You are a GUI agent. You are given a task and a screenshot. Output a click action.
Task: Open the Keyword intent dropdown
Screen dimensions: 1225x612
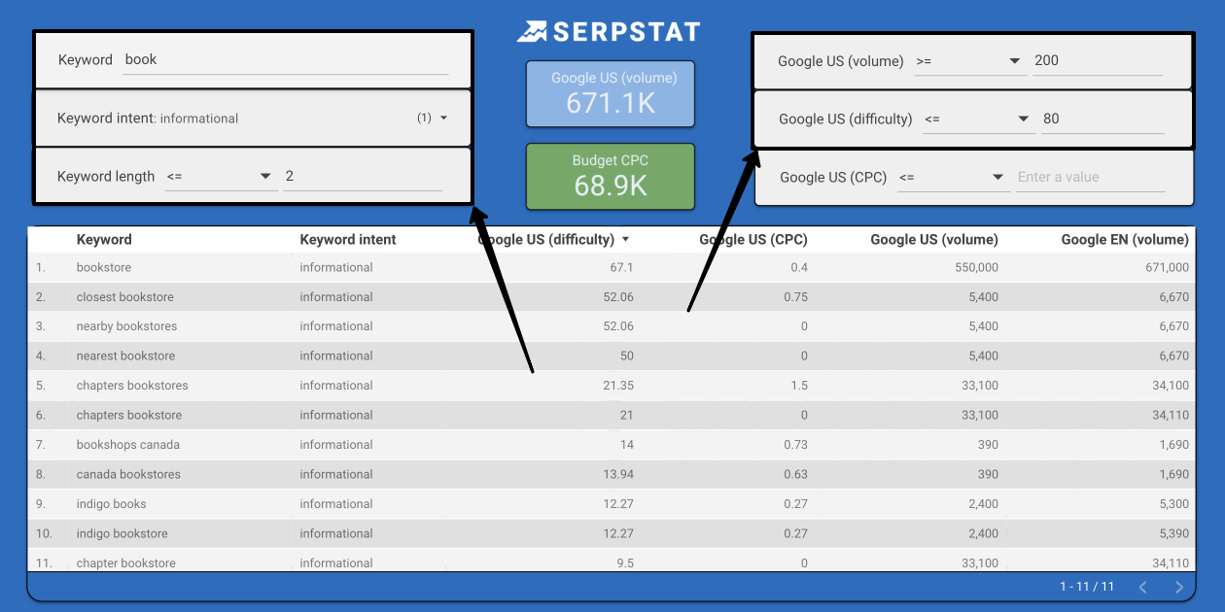443,119
